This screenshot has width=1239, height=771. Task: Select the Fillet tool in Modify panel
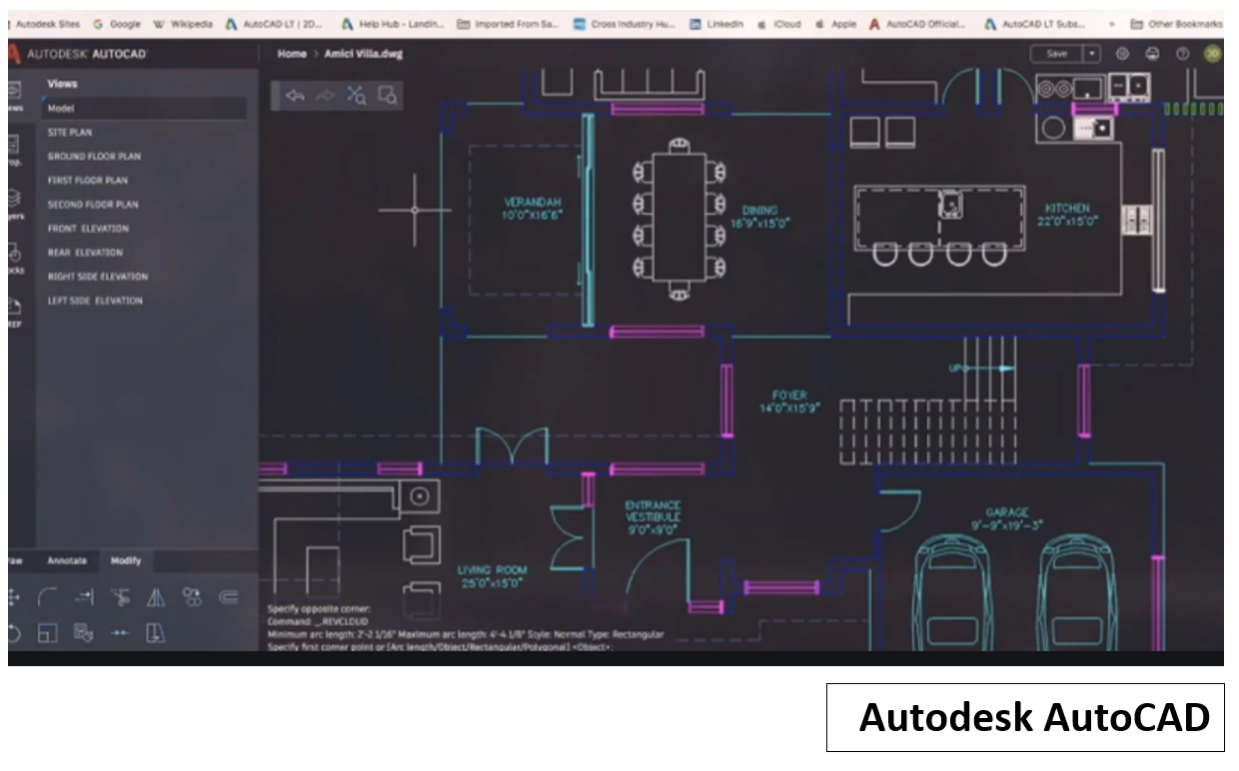47,597
